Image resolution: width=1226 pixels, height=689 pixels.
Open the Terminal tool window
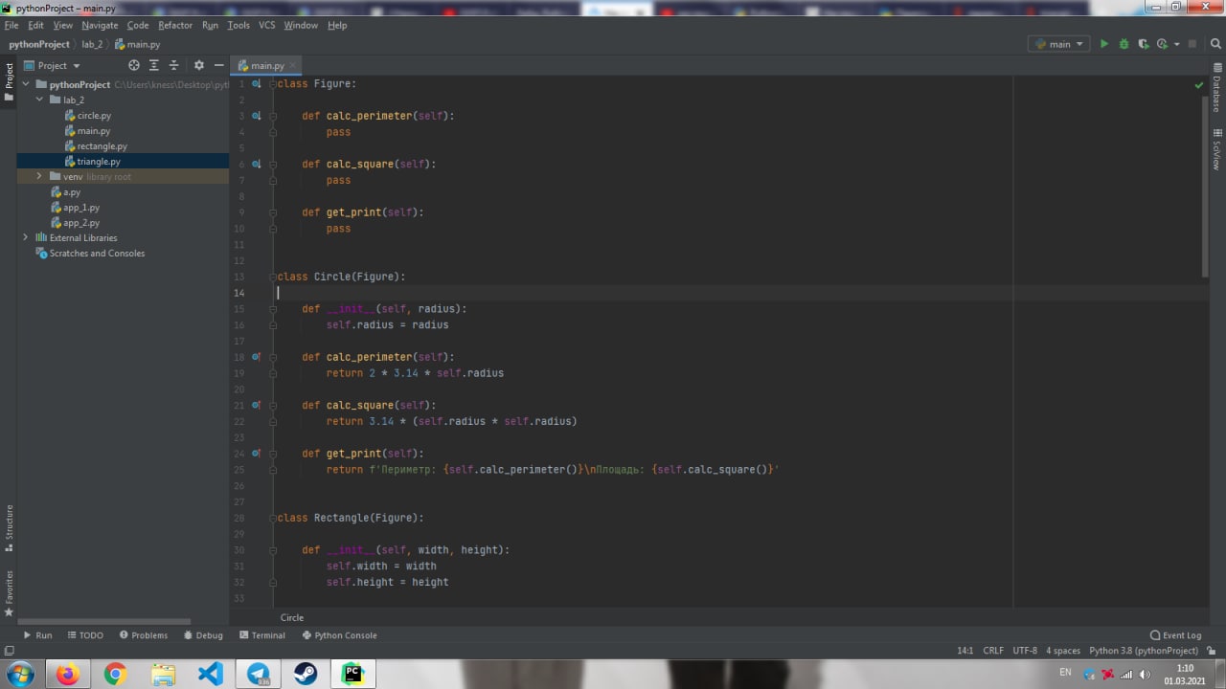(x=262, y=635)
